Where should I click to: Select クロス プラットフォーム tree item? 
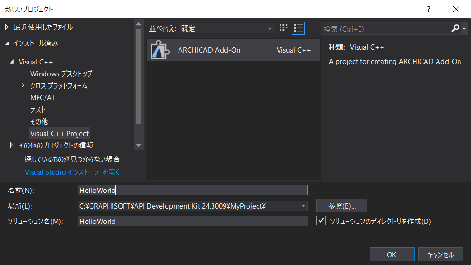(x=58, y=86)
